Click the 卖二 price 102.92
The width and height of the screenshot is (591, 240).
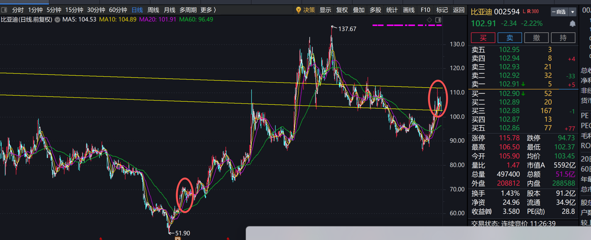(x=509, y=75)
